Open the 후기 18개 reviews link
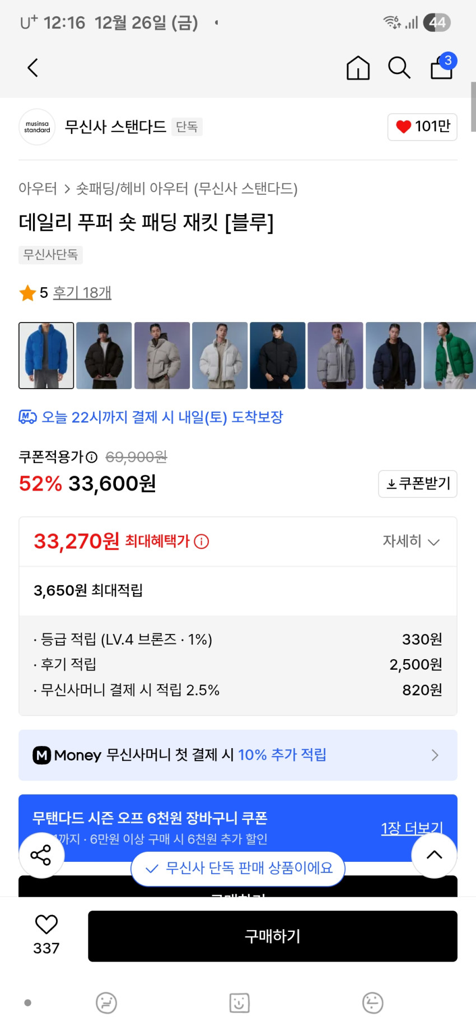The height and width of the screenshot is (1031, 476). [x=82, y=292]
